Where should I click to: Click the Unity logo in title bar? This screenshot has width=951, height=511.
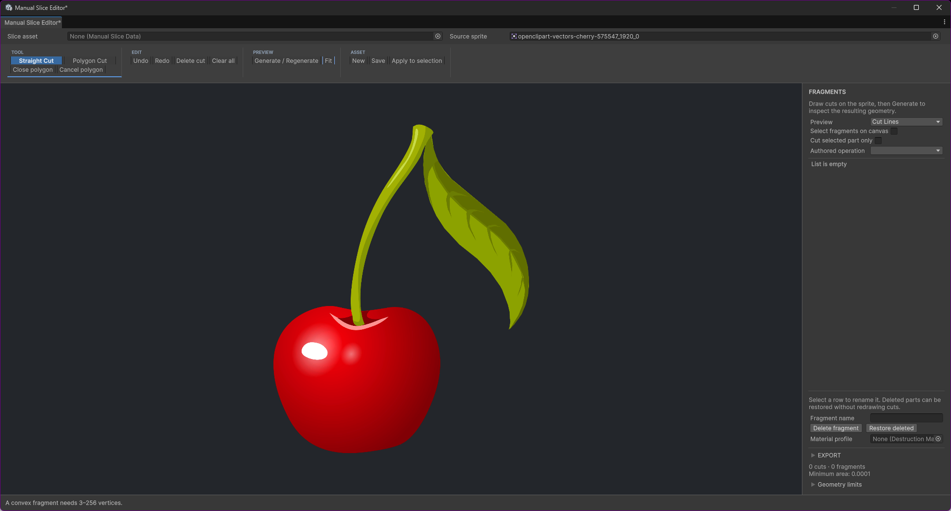(x=8, y=7)
